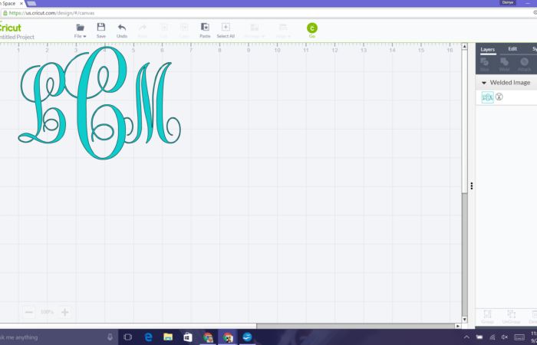Viewport: 537px width, 345px height.
Task: Click the vertical scrollbar down arrow
Action: pos(464,320)
